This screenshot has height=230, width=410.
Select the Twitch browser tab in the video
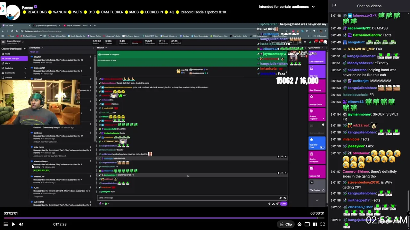(15, 26)
